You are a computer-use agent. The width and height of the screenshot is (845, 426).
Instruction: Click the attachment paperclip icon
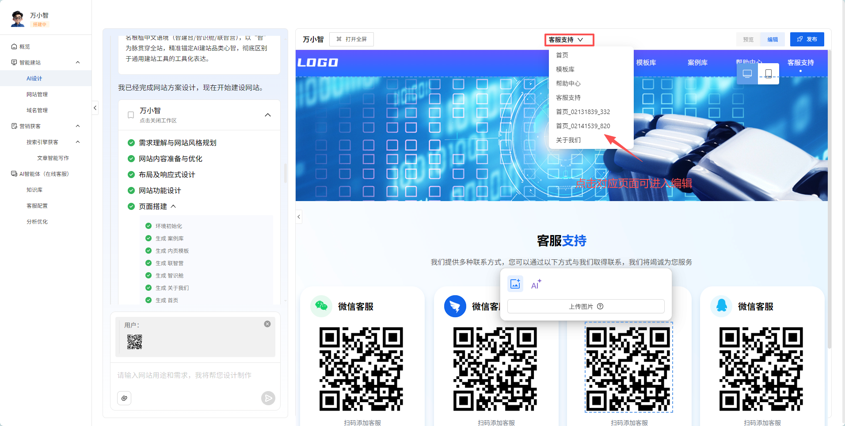pyautogui.click(x=124, y=398)
